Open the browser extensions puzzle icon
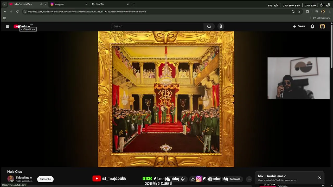 point(308,11)
